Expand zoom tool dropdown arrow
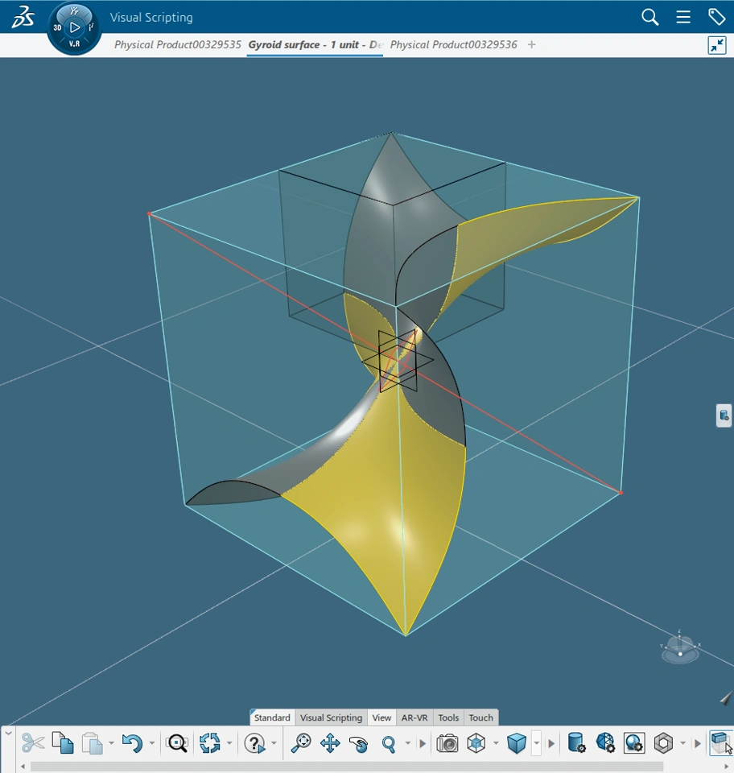The image size is (734, 773). (x=408, y=743)
